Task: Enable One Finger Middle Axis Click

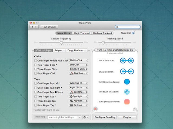Action: click(35, 60)
